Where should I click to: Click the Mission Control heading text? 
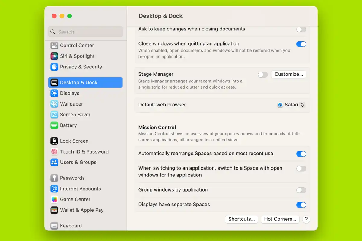[x=157, y=128]
